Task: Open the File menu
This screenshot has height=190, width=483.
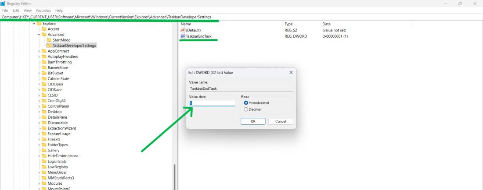Action: (x=5, y=11)
